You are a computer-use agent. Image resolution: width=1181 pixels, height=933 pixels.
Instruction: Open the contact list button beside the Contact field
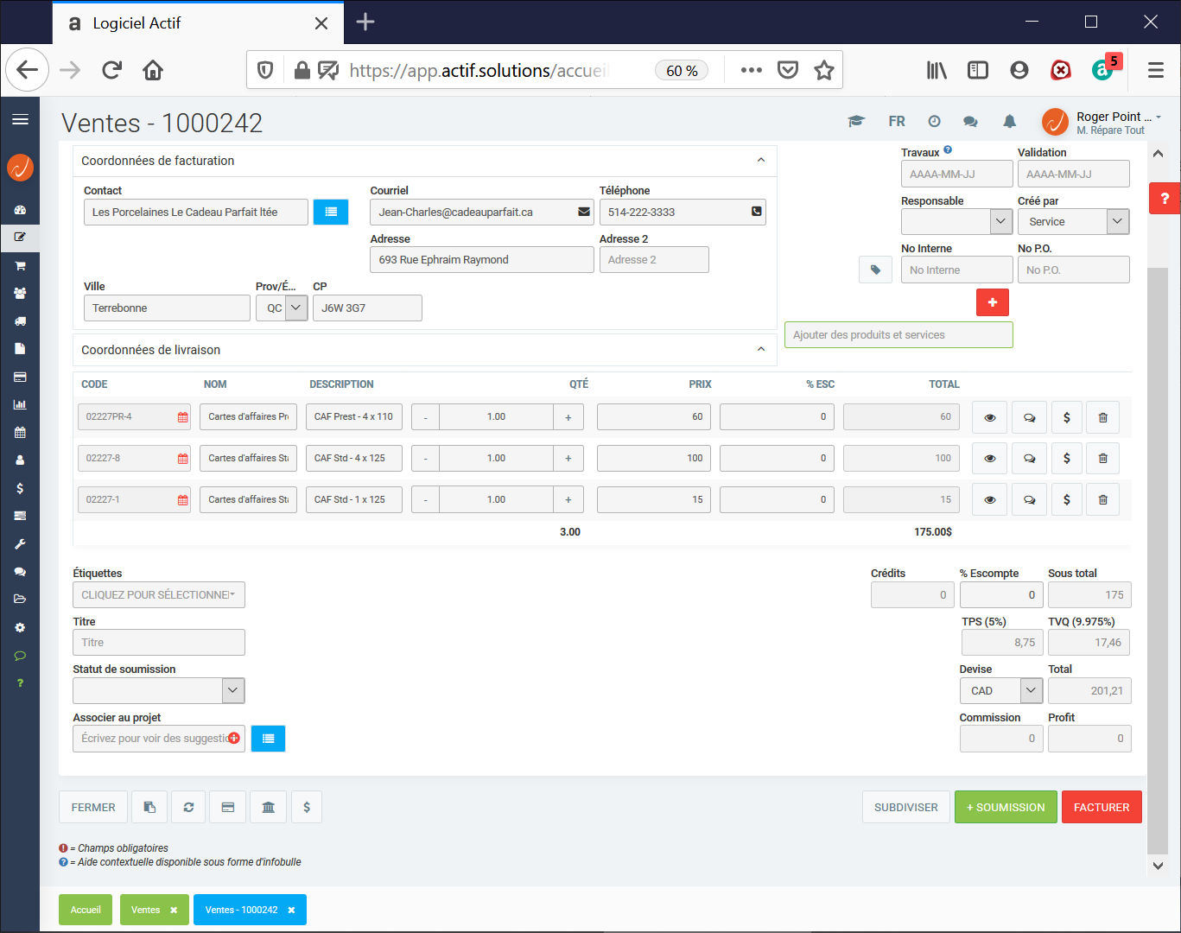click(x=330, y=213)
